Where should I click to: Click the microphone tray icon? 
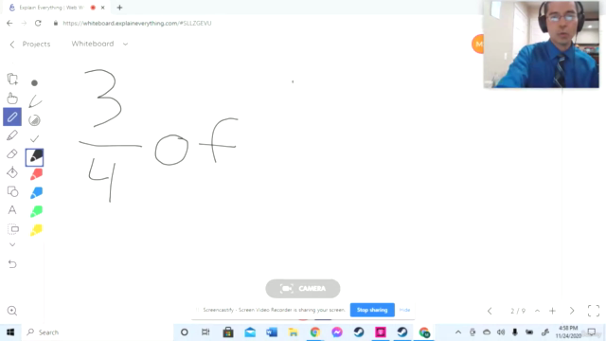tap(515, 332)
